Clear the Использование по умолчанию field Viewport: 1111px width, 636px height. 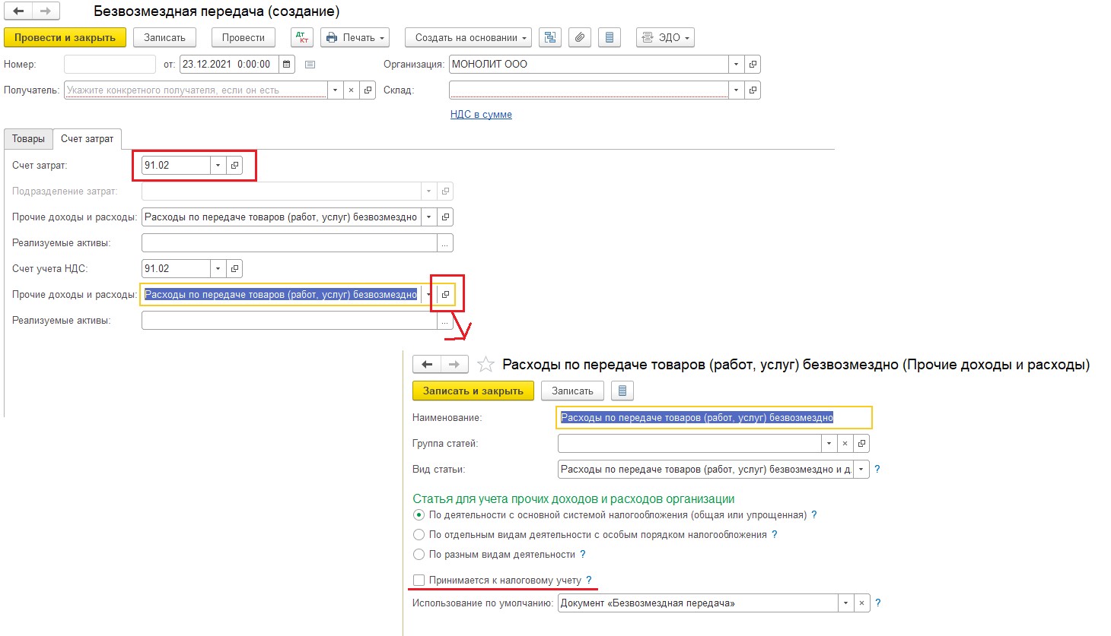point(861,603)
